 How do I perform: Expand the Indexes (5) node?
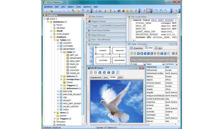point(61,76)
